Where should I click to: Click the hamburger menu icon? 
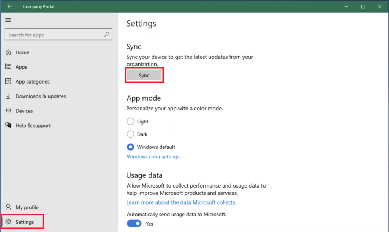coord(8,20)
